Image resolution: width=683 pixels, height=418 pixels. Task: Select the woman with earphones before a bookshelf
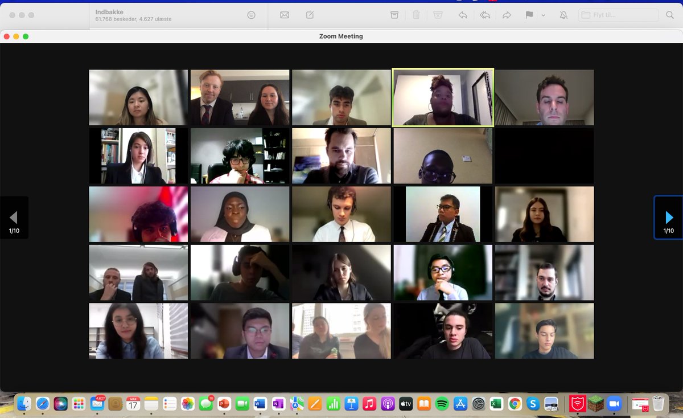point(138,155)
